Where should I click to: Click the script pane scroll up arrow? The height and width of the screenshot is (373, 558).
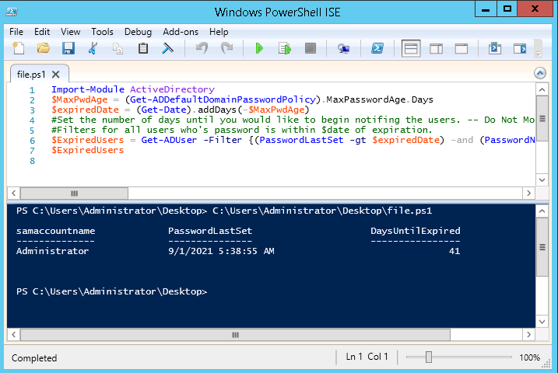(542, 89)
